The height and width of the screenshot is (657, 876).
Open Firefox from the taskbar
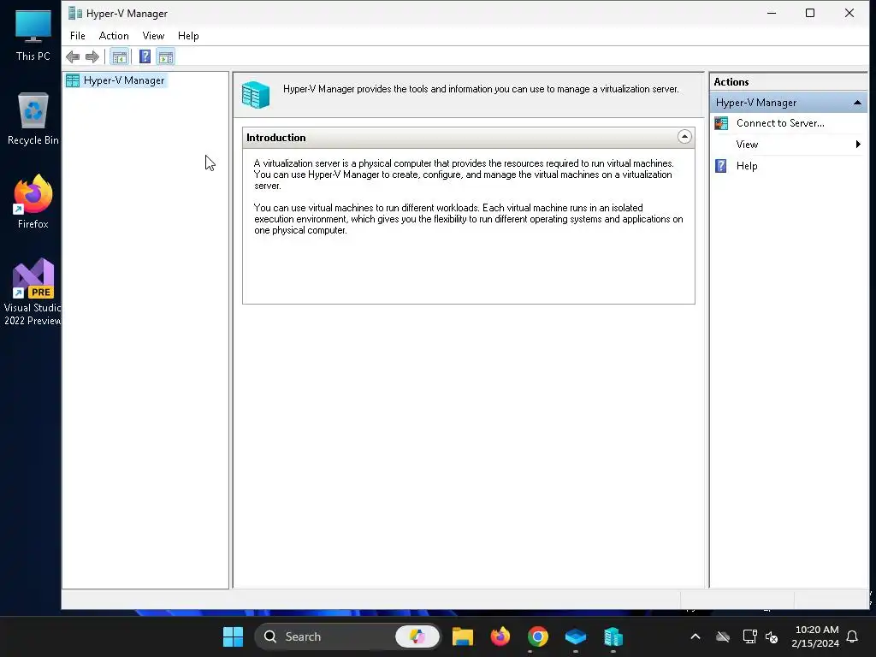coord(500,636)
